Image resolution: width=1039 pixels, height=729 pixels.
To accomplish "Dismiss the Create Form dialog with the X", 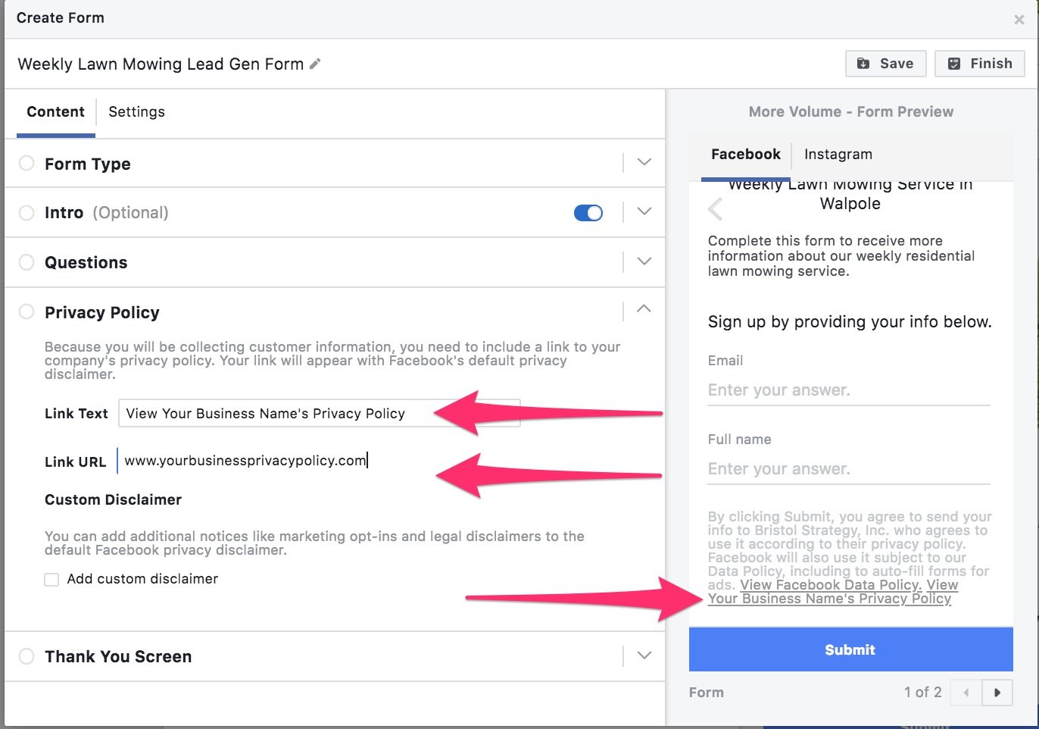I will tap(1019, 20).
